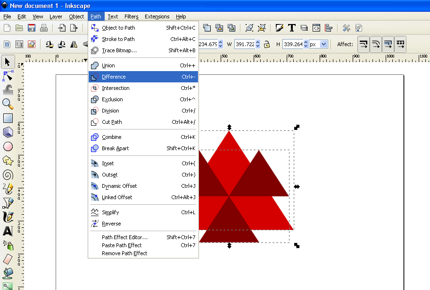Open the Object menu

click(x=76, y=16)
